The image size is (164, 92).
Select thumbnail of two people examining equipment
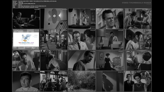(x=138, y=19)
